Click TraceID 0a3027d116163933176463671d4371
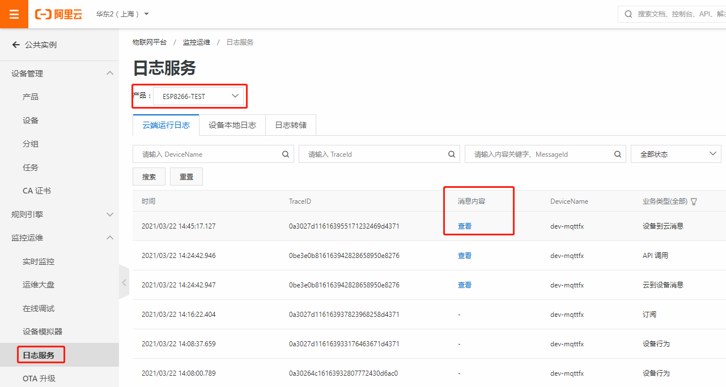The height and width of the screenshot is (387, 726). tap(344, 343)
